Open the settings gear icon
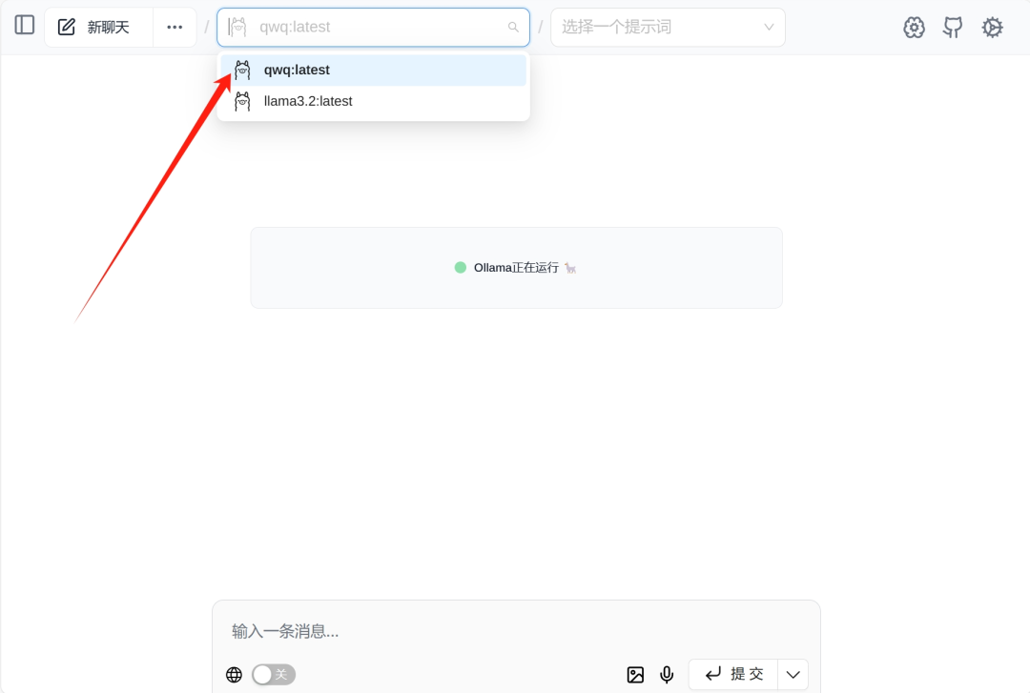 click(992, 27)
